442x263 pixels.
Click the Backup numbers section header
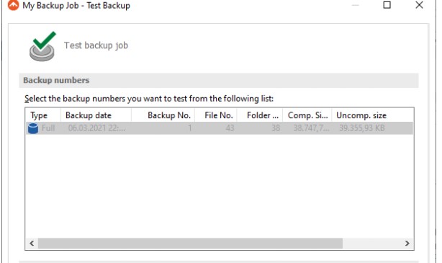point(219,80)
